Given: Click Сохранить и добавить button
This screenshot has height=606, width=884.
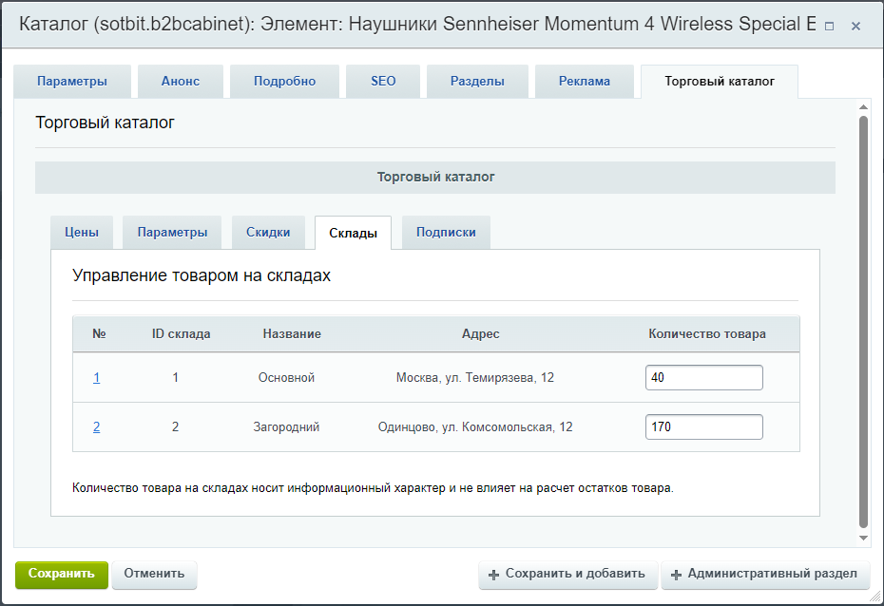Looking at the screenshot, I should (x=568, y=574).
